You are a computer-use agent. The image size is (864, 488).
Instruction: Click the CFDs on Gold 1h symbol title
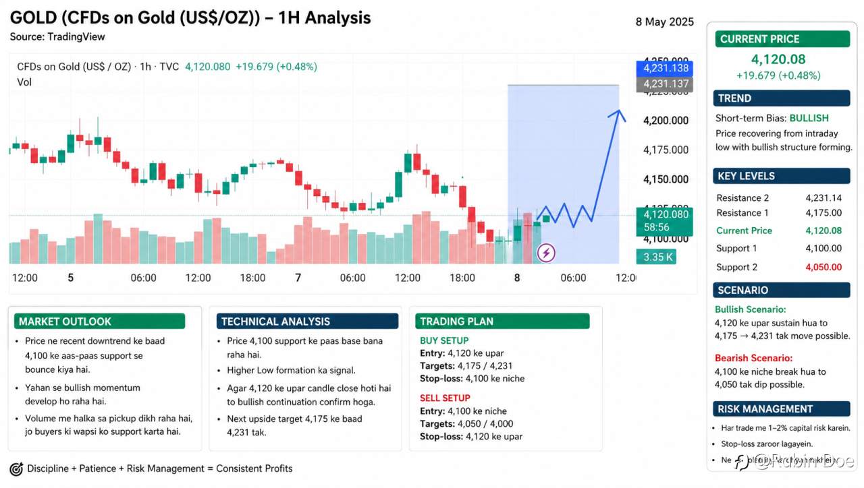click(x=98, y=67)
